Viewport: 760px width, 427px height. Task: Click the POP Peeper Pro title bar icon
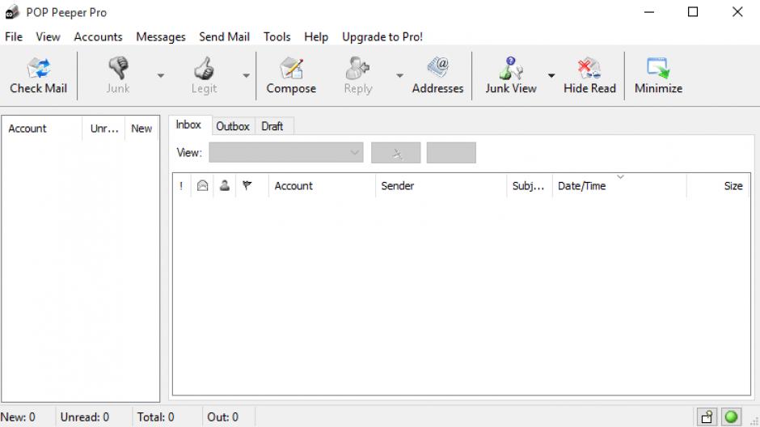11,12
